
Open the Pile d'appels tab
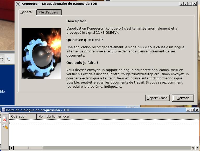coord(49,12)
